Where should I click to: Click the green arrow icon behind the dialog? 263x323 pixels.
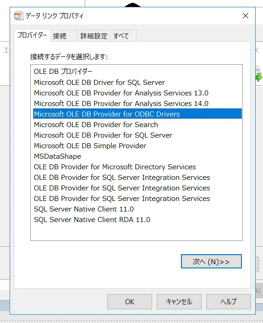[259, 78]
